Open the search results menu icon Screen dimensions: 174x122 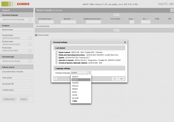coord(172,10)
